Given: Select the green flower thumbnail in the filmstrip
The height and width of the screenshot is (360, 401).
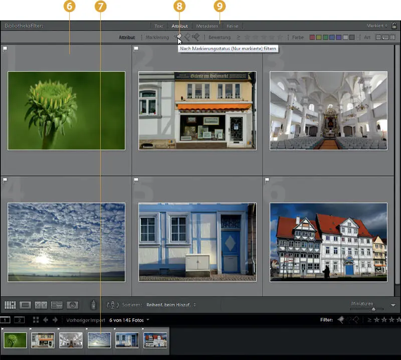Looking at the screenshot, I should [15, 340].
